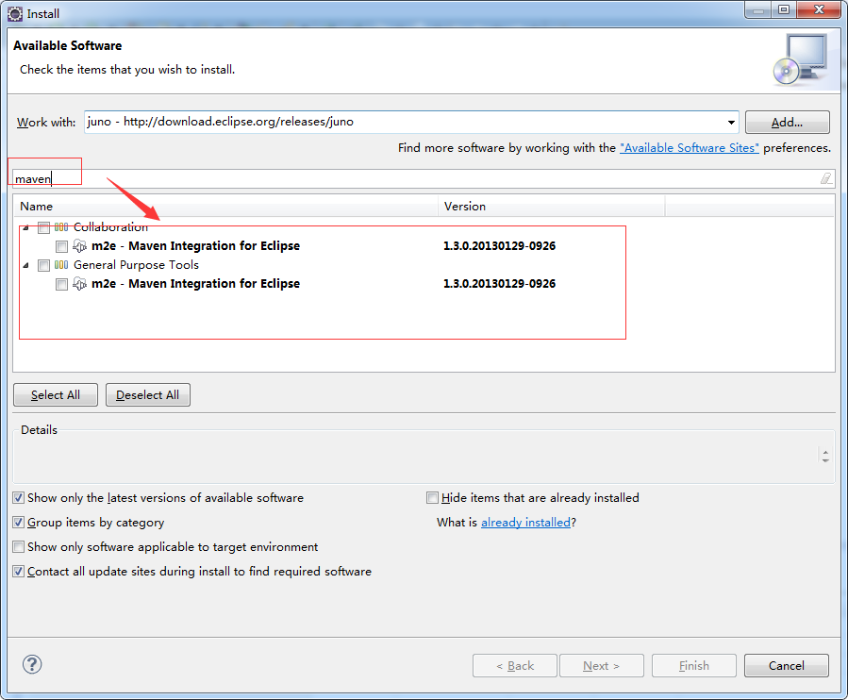
Task: Open the Work with dropdown arrow
Action: (731, 123)
